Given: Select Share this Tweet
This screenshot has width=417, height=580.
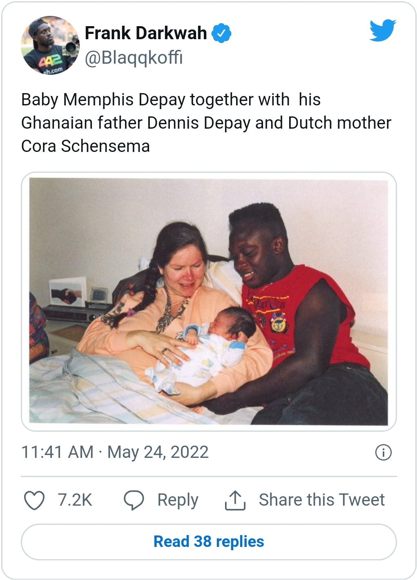Looking at the screenshot, I should point(321,500).
